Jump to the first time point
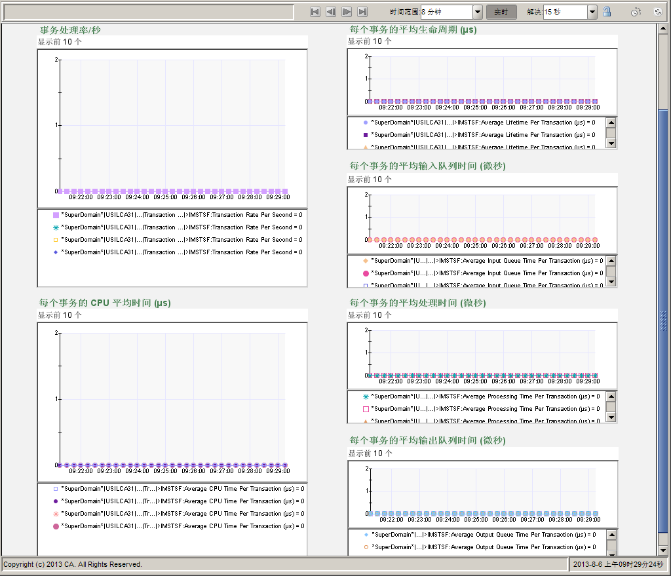The height and width of the screenshot is (576, 671). point(315,12)
